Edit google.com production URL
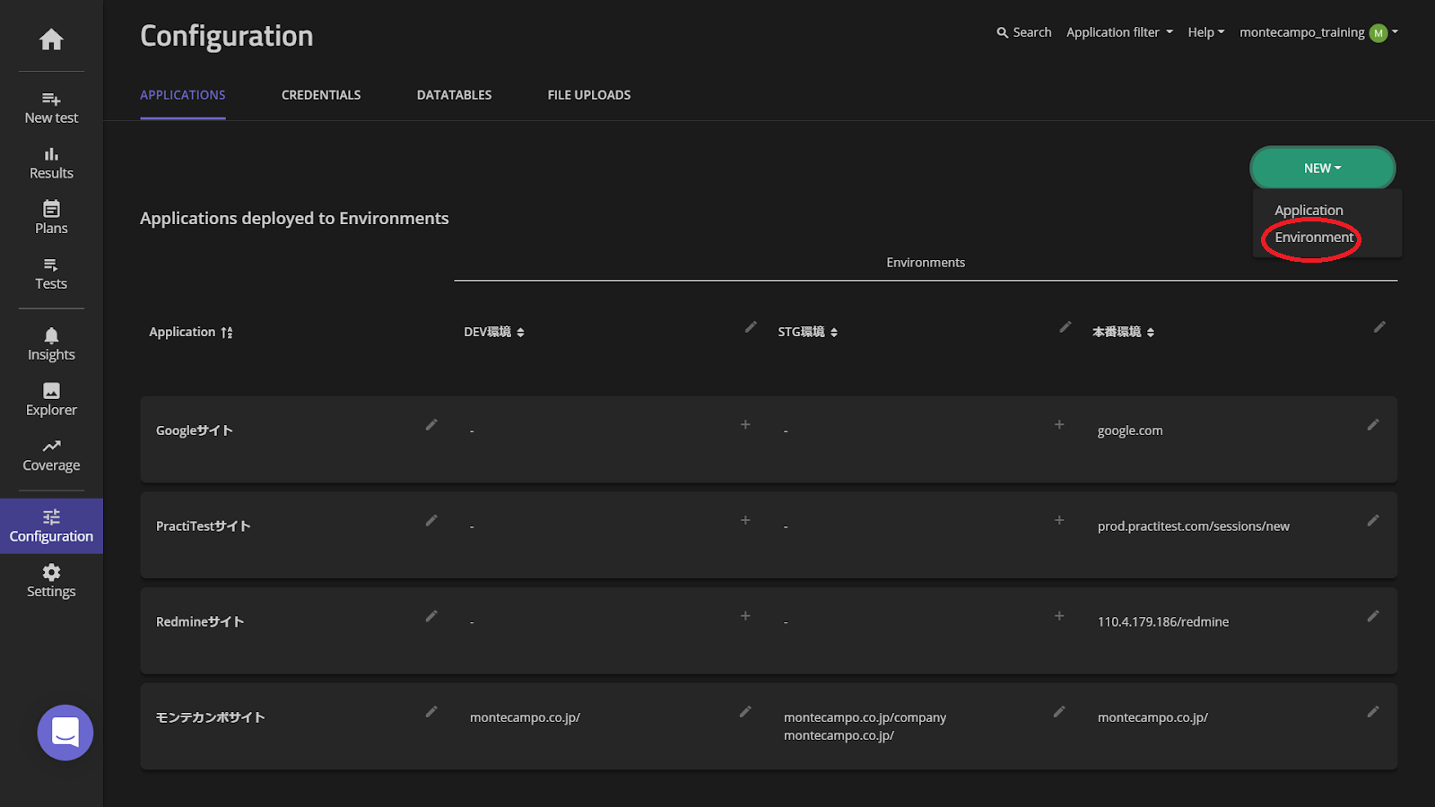The image size is (1435, 807). click(1373, 425)
